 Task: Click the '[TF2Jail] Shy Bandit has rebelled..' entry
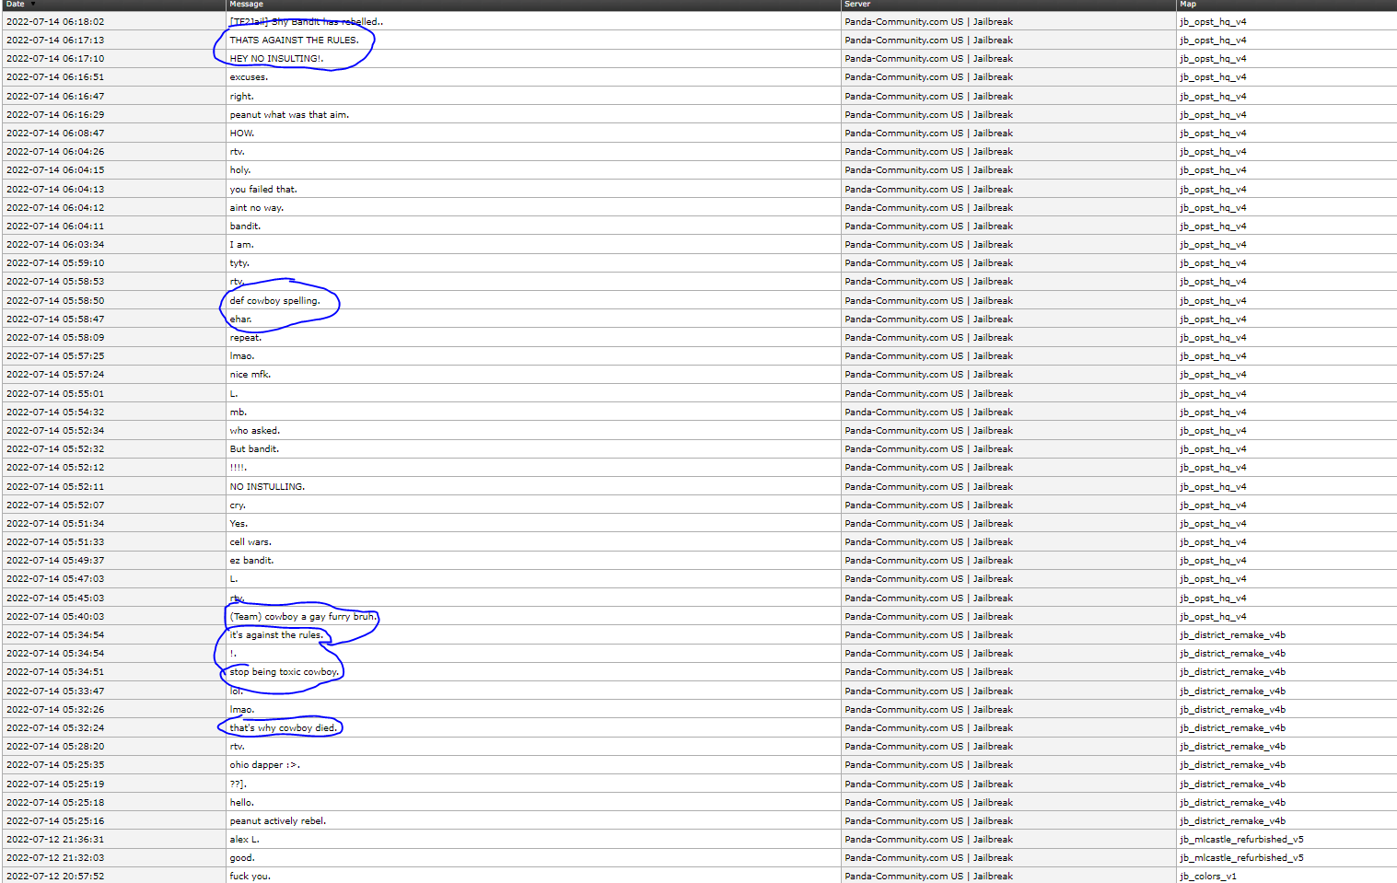pos(307,21)
